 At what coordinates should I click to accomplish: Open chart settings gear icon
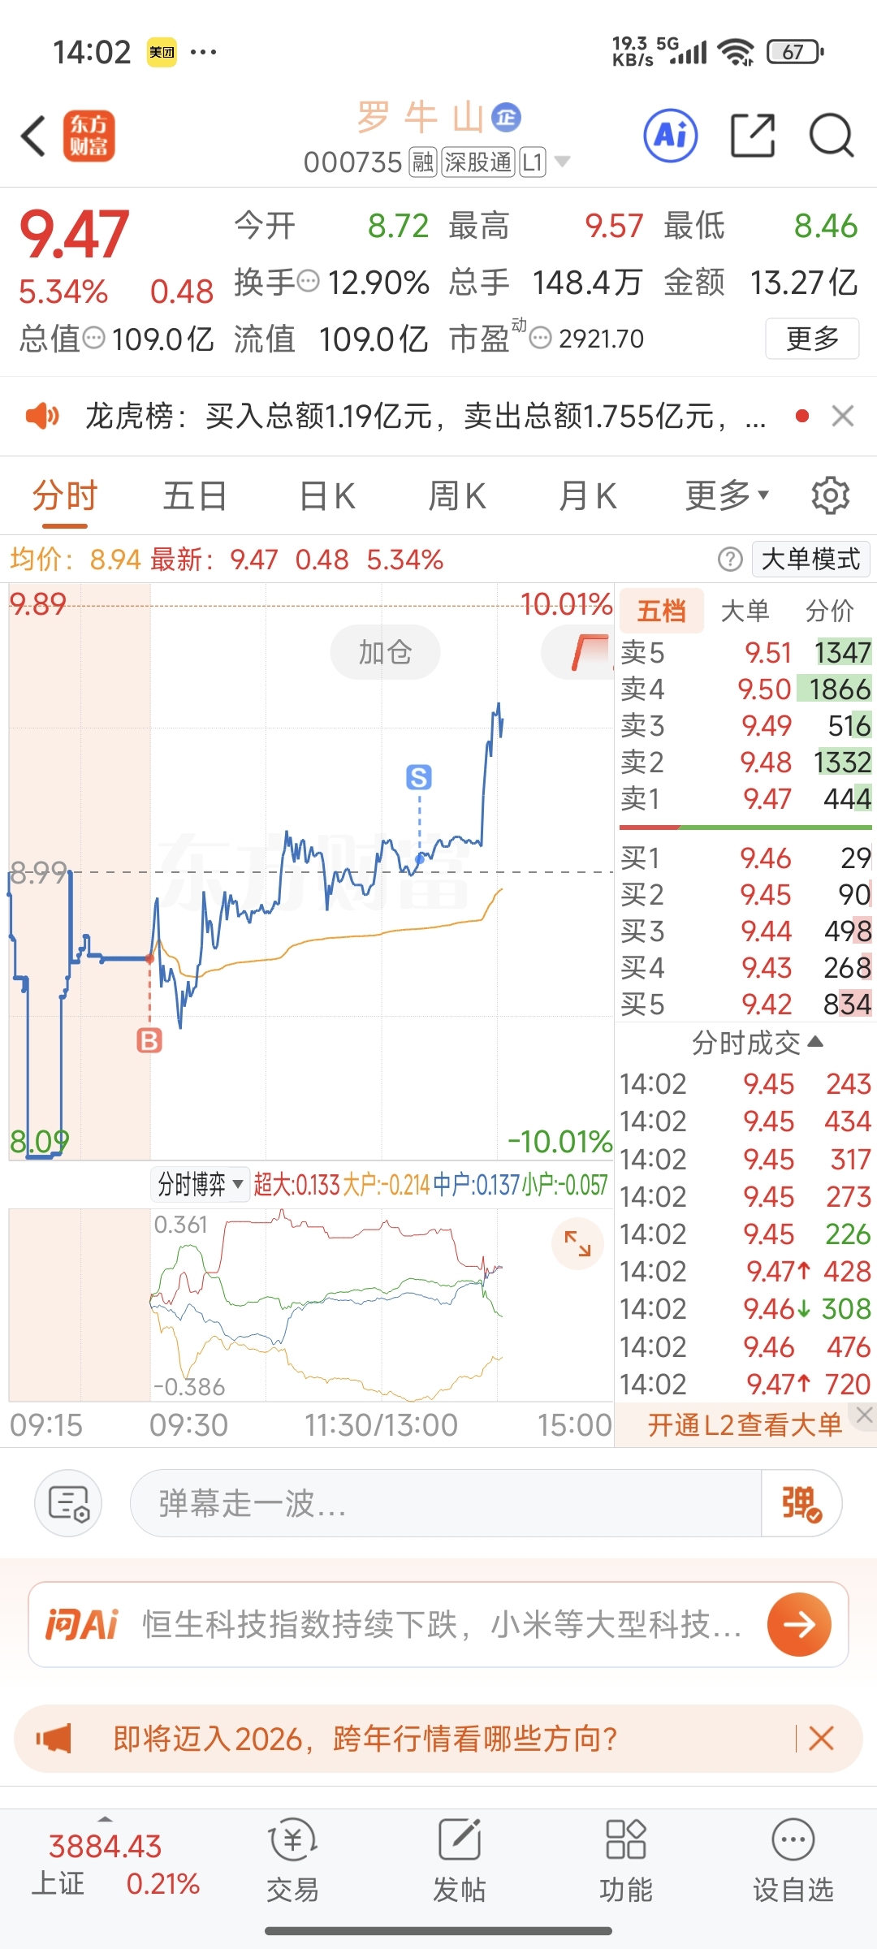point(830,495)
